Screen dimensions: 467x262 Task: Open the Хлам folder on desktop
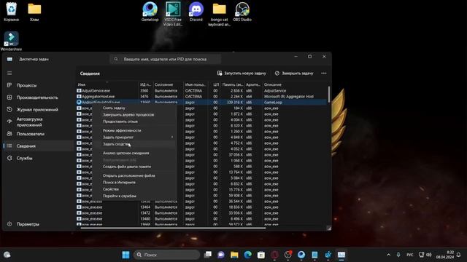coord(34,12)
